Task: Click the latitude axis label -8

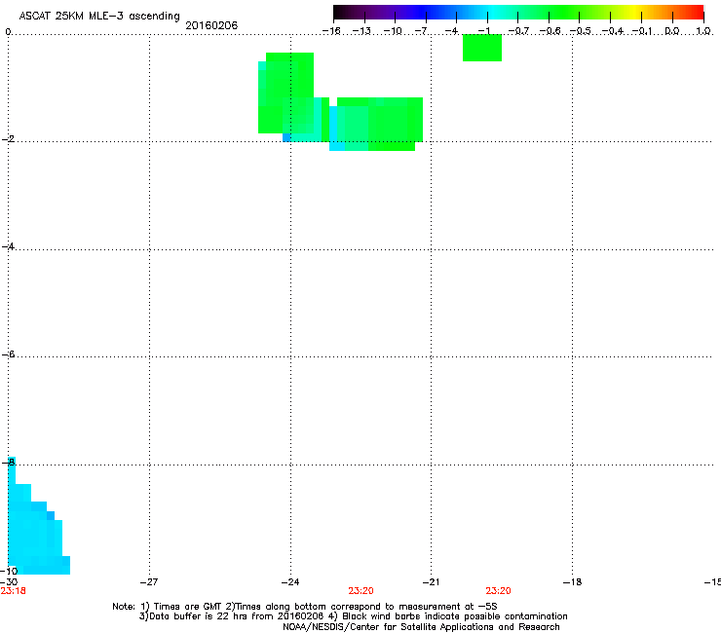Action: (x=8, y=462)
